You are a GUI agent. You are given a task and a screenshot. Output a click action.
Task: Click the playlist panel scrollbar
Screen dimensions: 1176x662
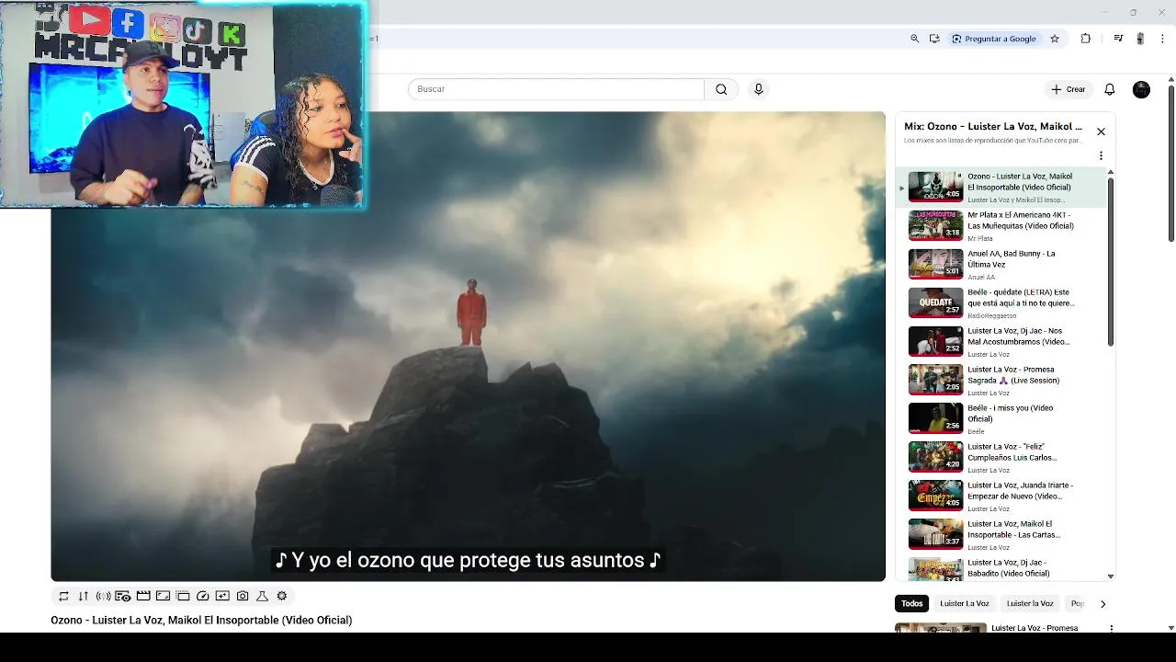coord(1110,262)
